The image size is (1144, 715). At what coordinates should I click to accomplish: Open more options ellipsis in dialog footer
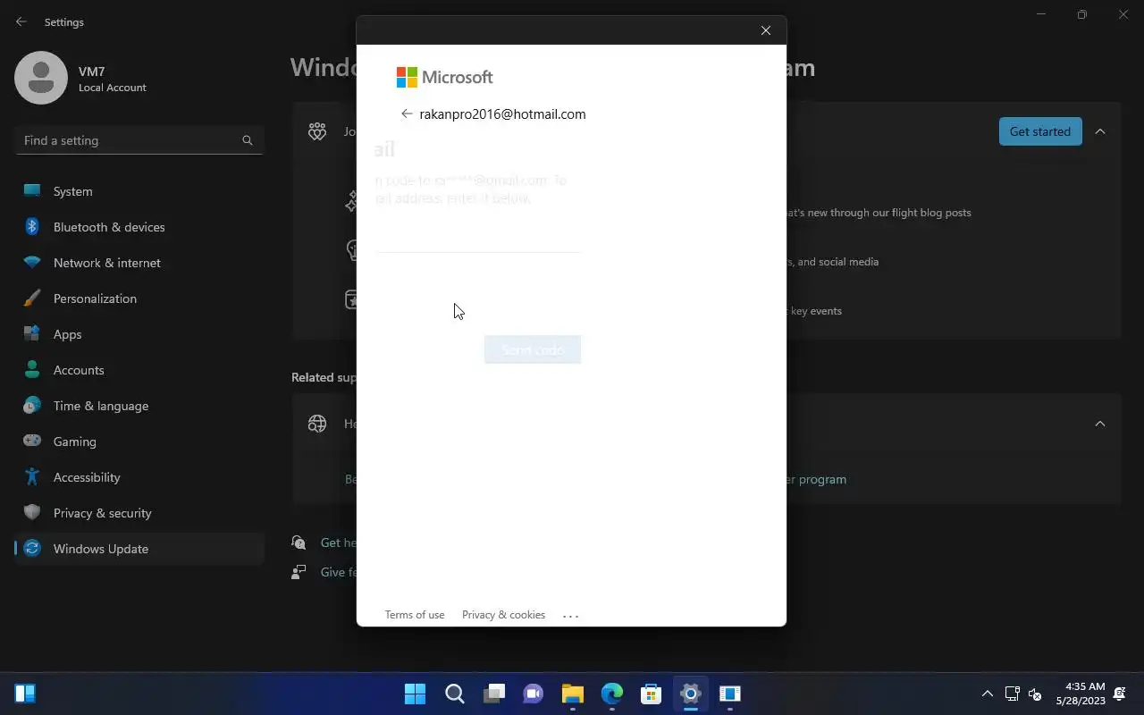pos(571,615)
